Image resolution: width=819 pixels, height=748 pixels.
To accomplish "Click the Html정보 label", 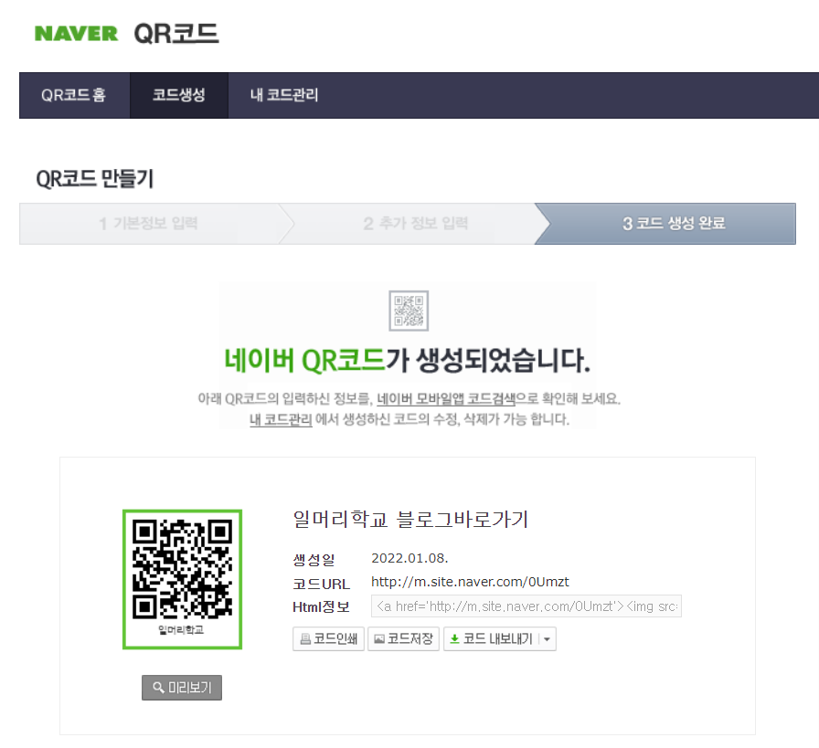I will (x=321, y=607).
